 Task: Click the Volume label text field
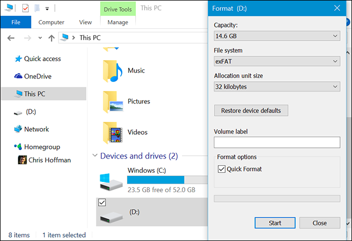pos(277,142)
